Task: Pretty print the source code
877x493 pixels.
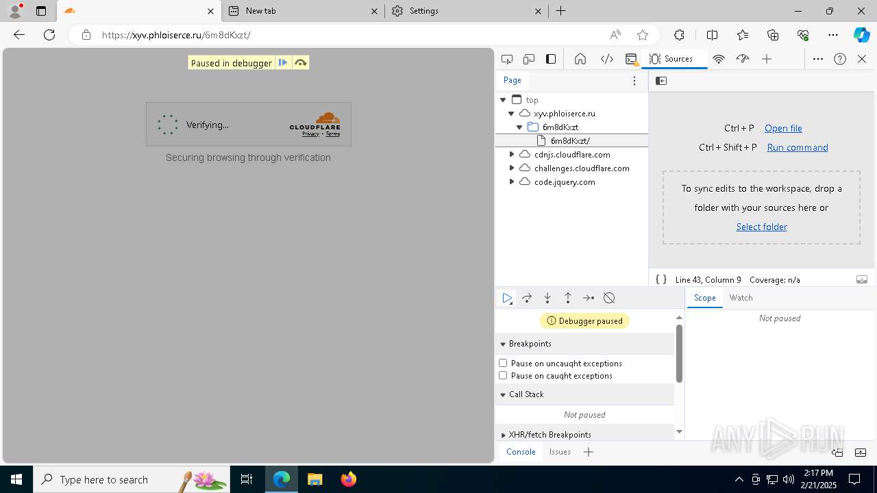Action: pyautogui.click(x=661, y=279)
